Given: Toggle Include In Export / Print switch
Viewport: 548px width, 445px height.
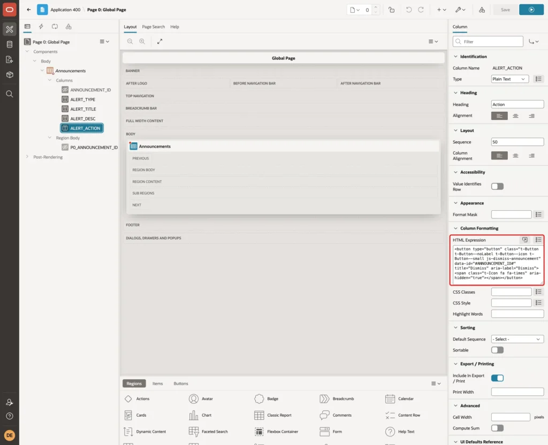Looking at the screenshot, I should point(497,378).
